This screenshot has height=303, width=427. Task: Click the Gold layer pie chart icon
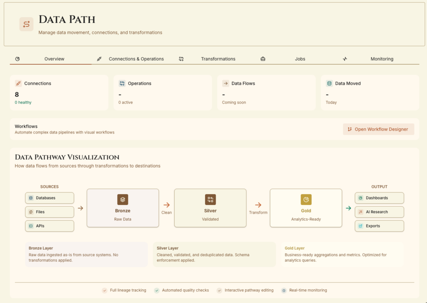coord(306,199)
